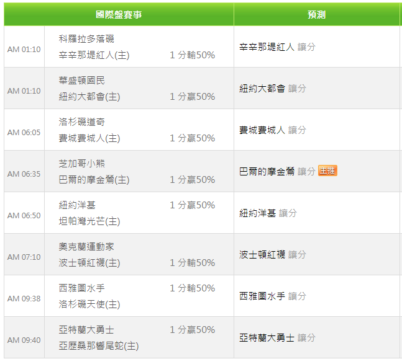Image resolution: width=402 pixels, height=359 pixels.
Task: Click the AM 06:35 game time
Action: click(24, 174)
